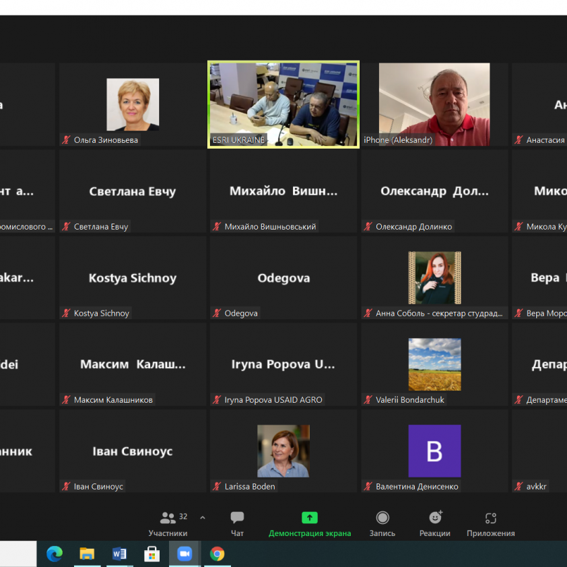Open File Explorer from taskbar
The height and width of the screenshot is (567, 567).
tap(87, 554)
